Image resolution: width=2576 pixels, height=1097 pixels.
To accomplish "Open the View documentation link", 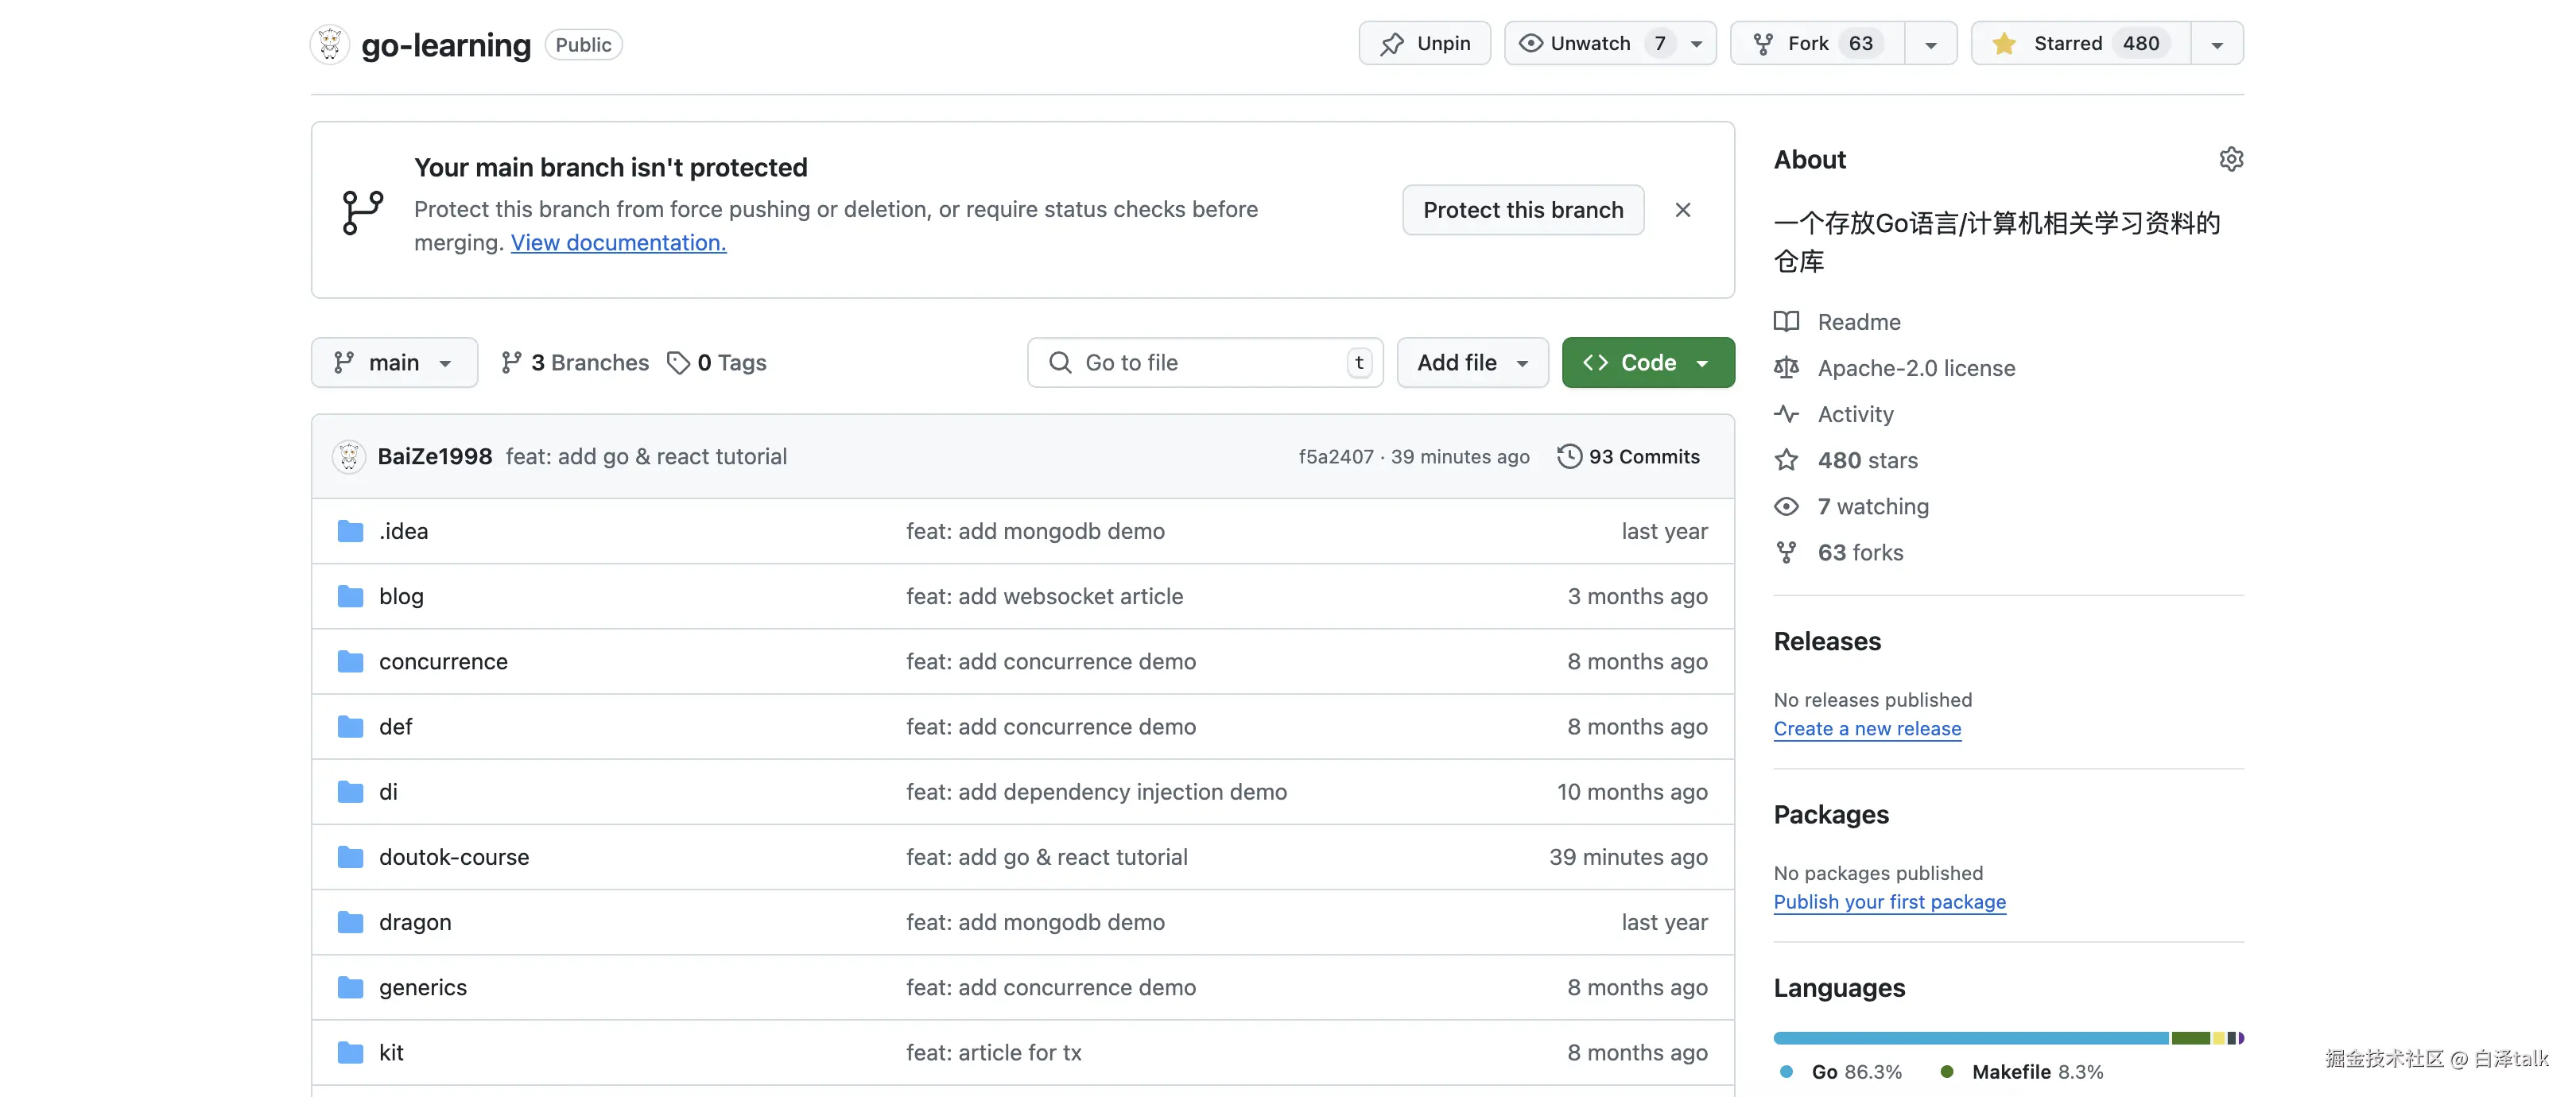I will pyautogui.click(x=618, y=243).
